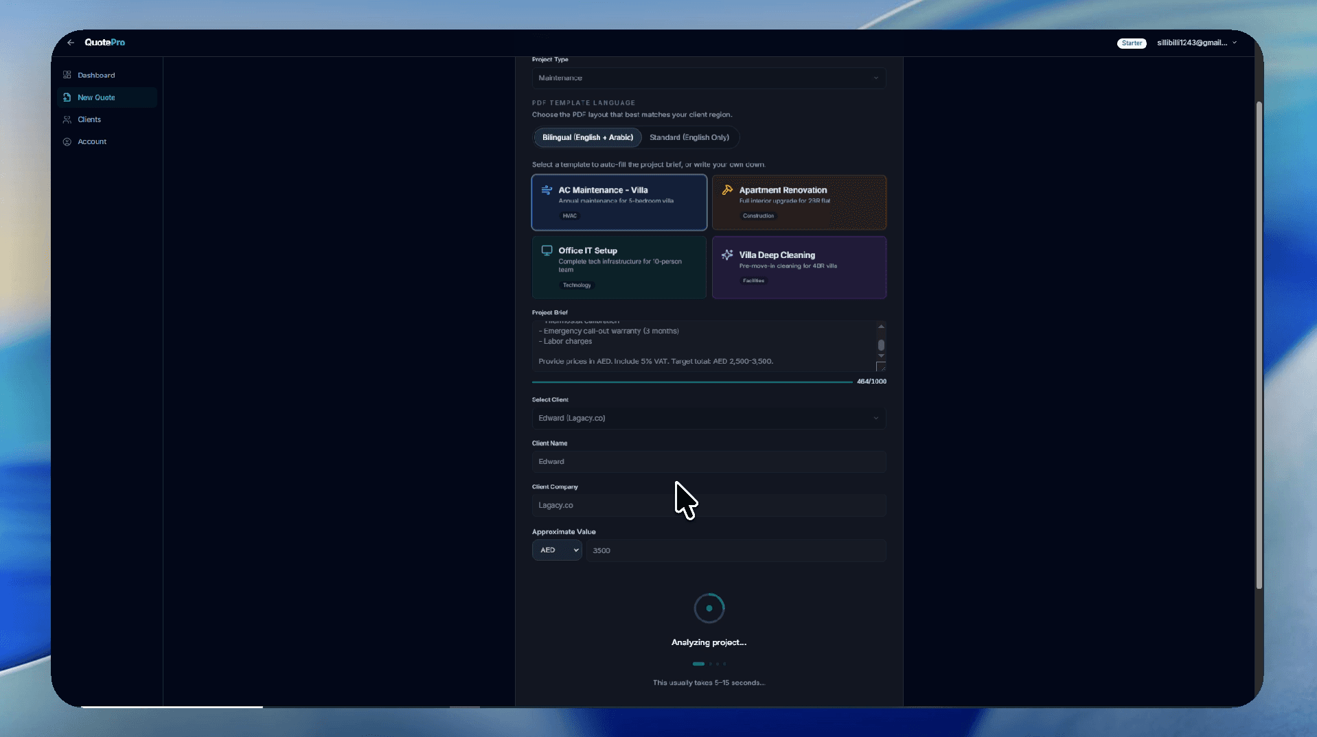
Task: Expand the account menu chevron
Action: tap(1235, 43)
